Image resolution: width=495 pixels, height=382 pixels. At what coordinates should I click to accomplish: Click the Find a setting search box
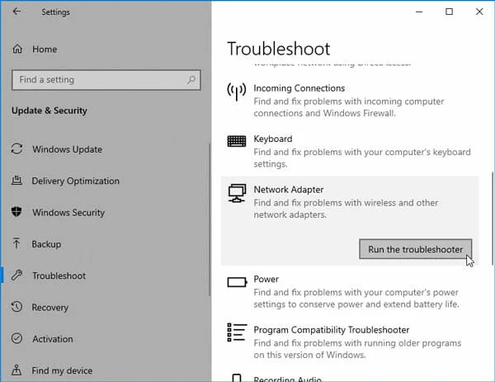coord(106,80)
